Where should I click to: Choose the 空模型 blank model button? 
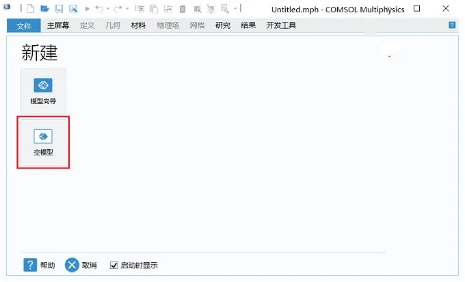(x=43, y=142)
